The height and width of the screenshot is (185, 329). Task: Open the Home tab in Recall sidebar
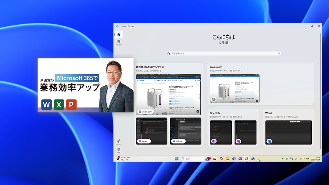[119, 34]
